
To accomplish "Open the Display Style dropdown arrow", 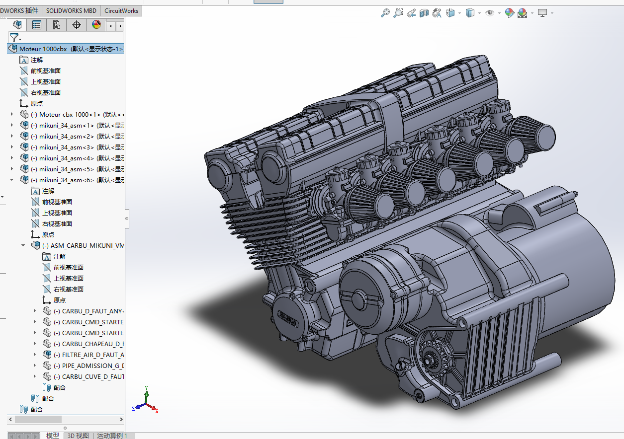I will [479, 13].
